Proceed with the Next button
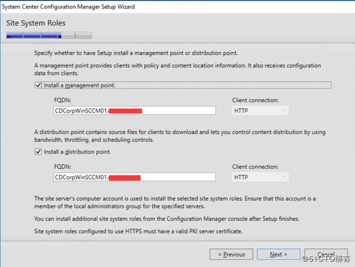 [279, 254]
